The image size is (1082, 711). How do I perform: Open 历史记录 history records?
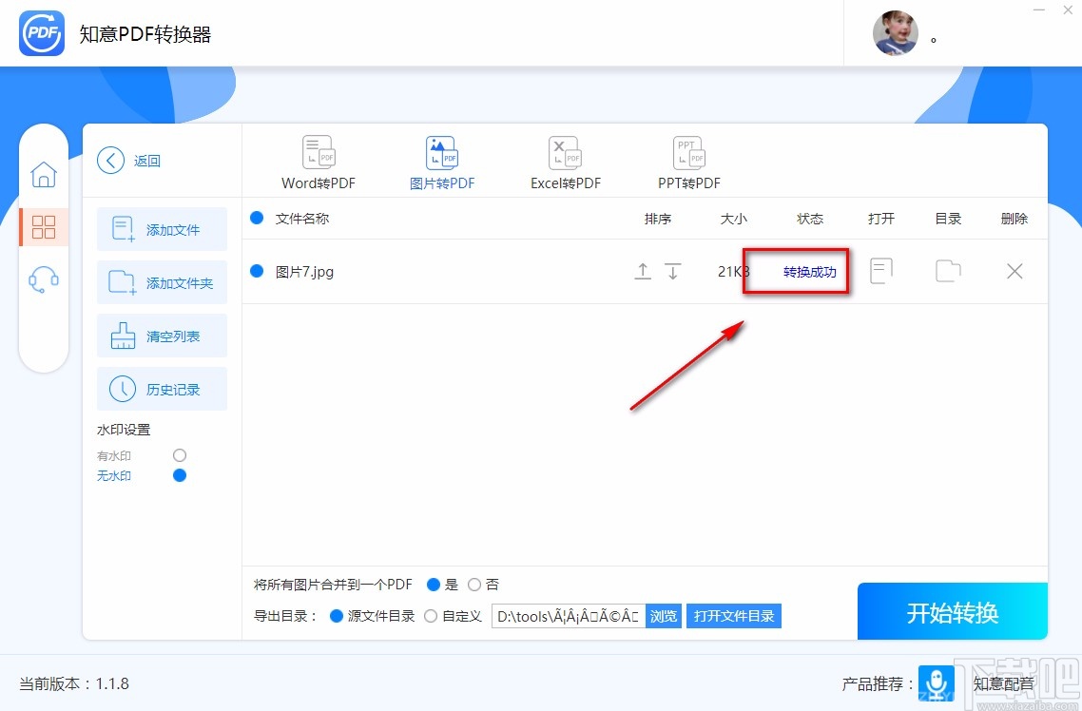tap(162, 389)
